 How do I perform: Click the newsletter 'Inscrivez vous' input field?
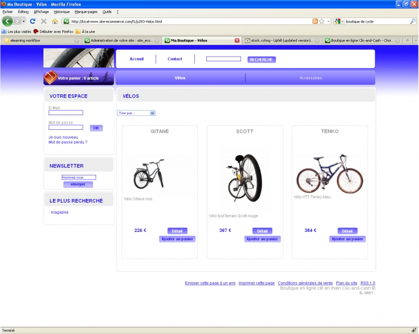79,177
